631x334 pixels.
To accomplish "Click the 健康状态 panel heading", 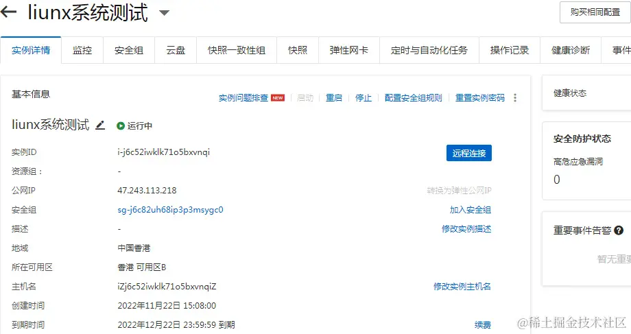I will (x=570, y=93).
